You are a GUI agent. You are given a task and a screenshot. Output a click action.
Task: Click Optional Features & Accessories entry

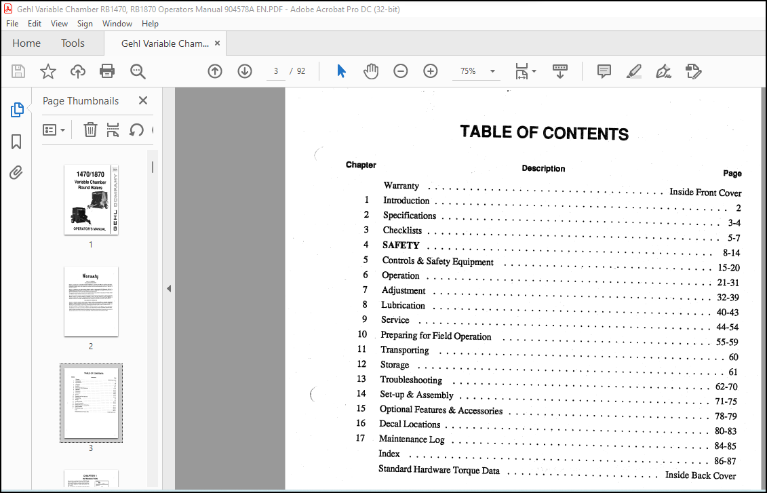(441, 410)
